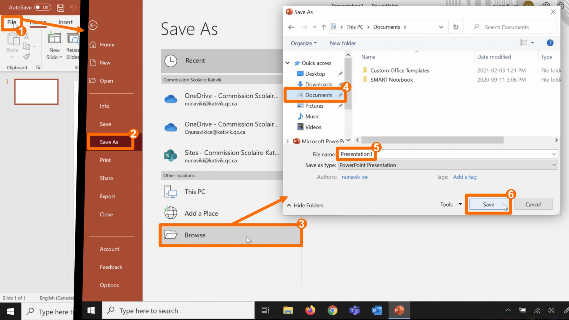Collapse folders with Hide Folders
The image size is (569, 320).
coord(305,205)
